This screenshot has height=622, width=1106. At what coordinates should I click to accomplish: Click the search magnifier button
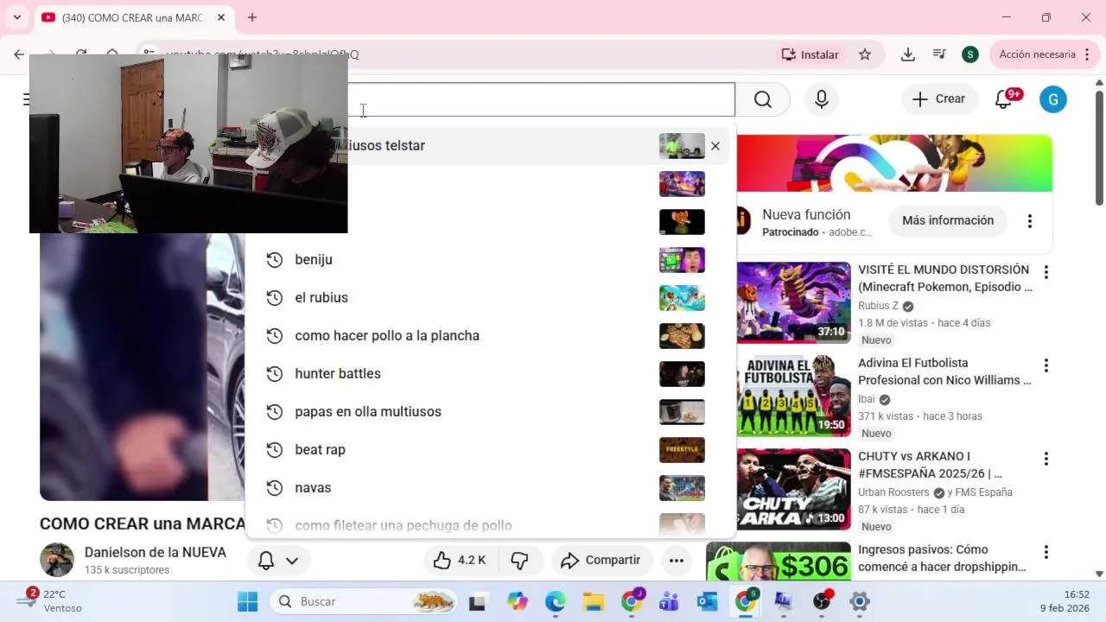pyautogui.click(x=762, y=99)
